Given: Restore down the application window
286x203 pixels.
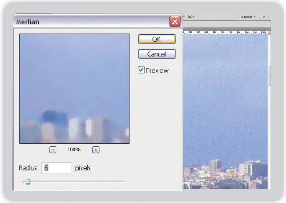Looking at the screenshot, I should (x=264, y=17).
